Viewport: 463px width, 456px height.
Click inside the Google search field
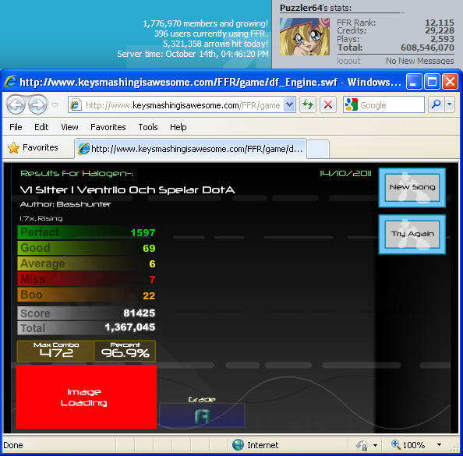(391, 105)
